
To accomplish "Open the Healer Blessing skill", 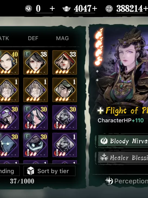I will tap(123, 157).
